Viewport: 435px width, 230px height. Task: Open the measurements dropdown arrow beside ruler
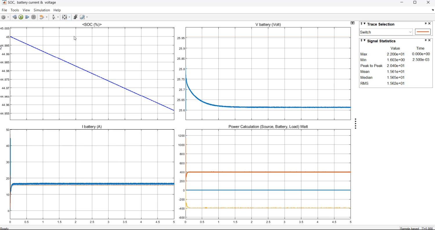87,17
